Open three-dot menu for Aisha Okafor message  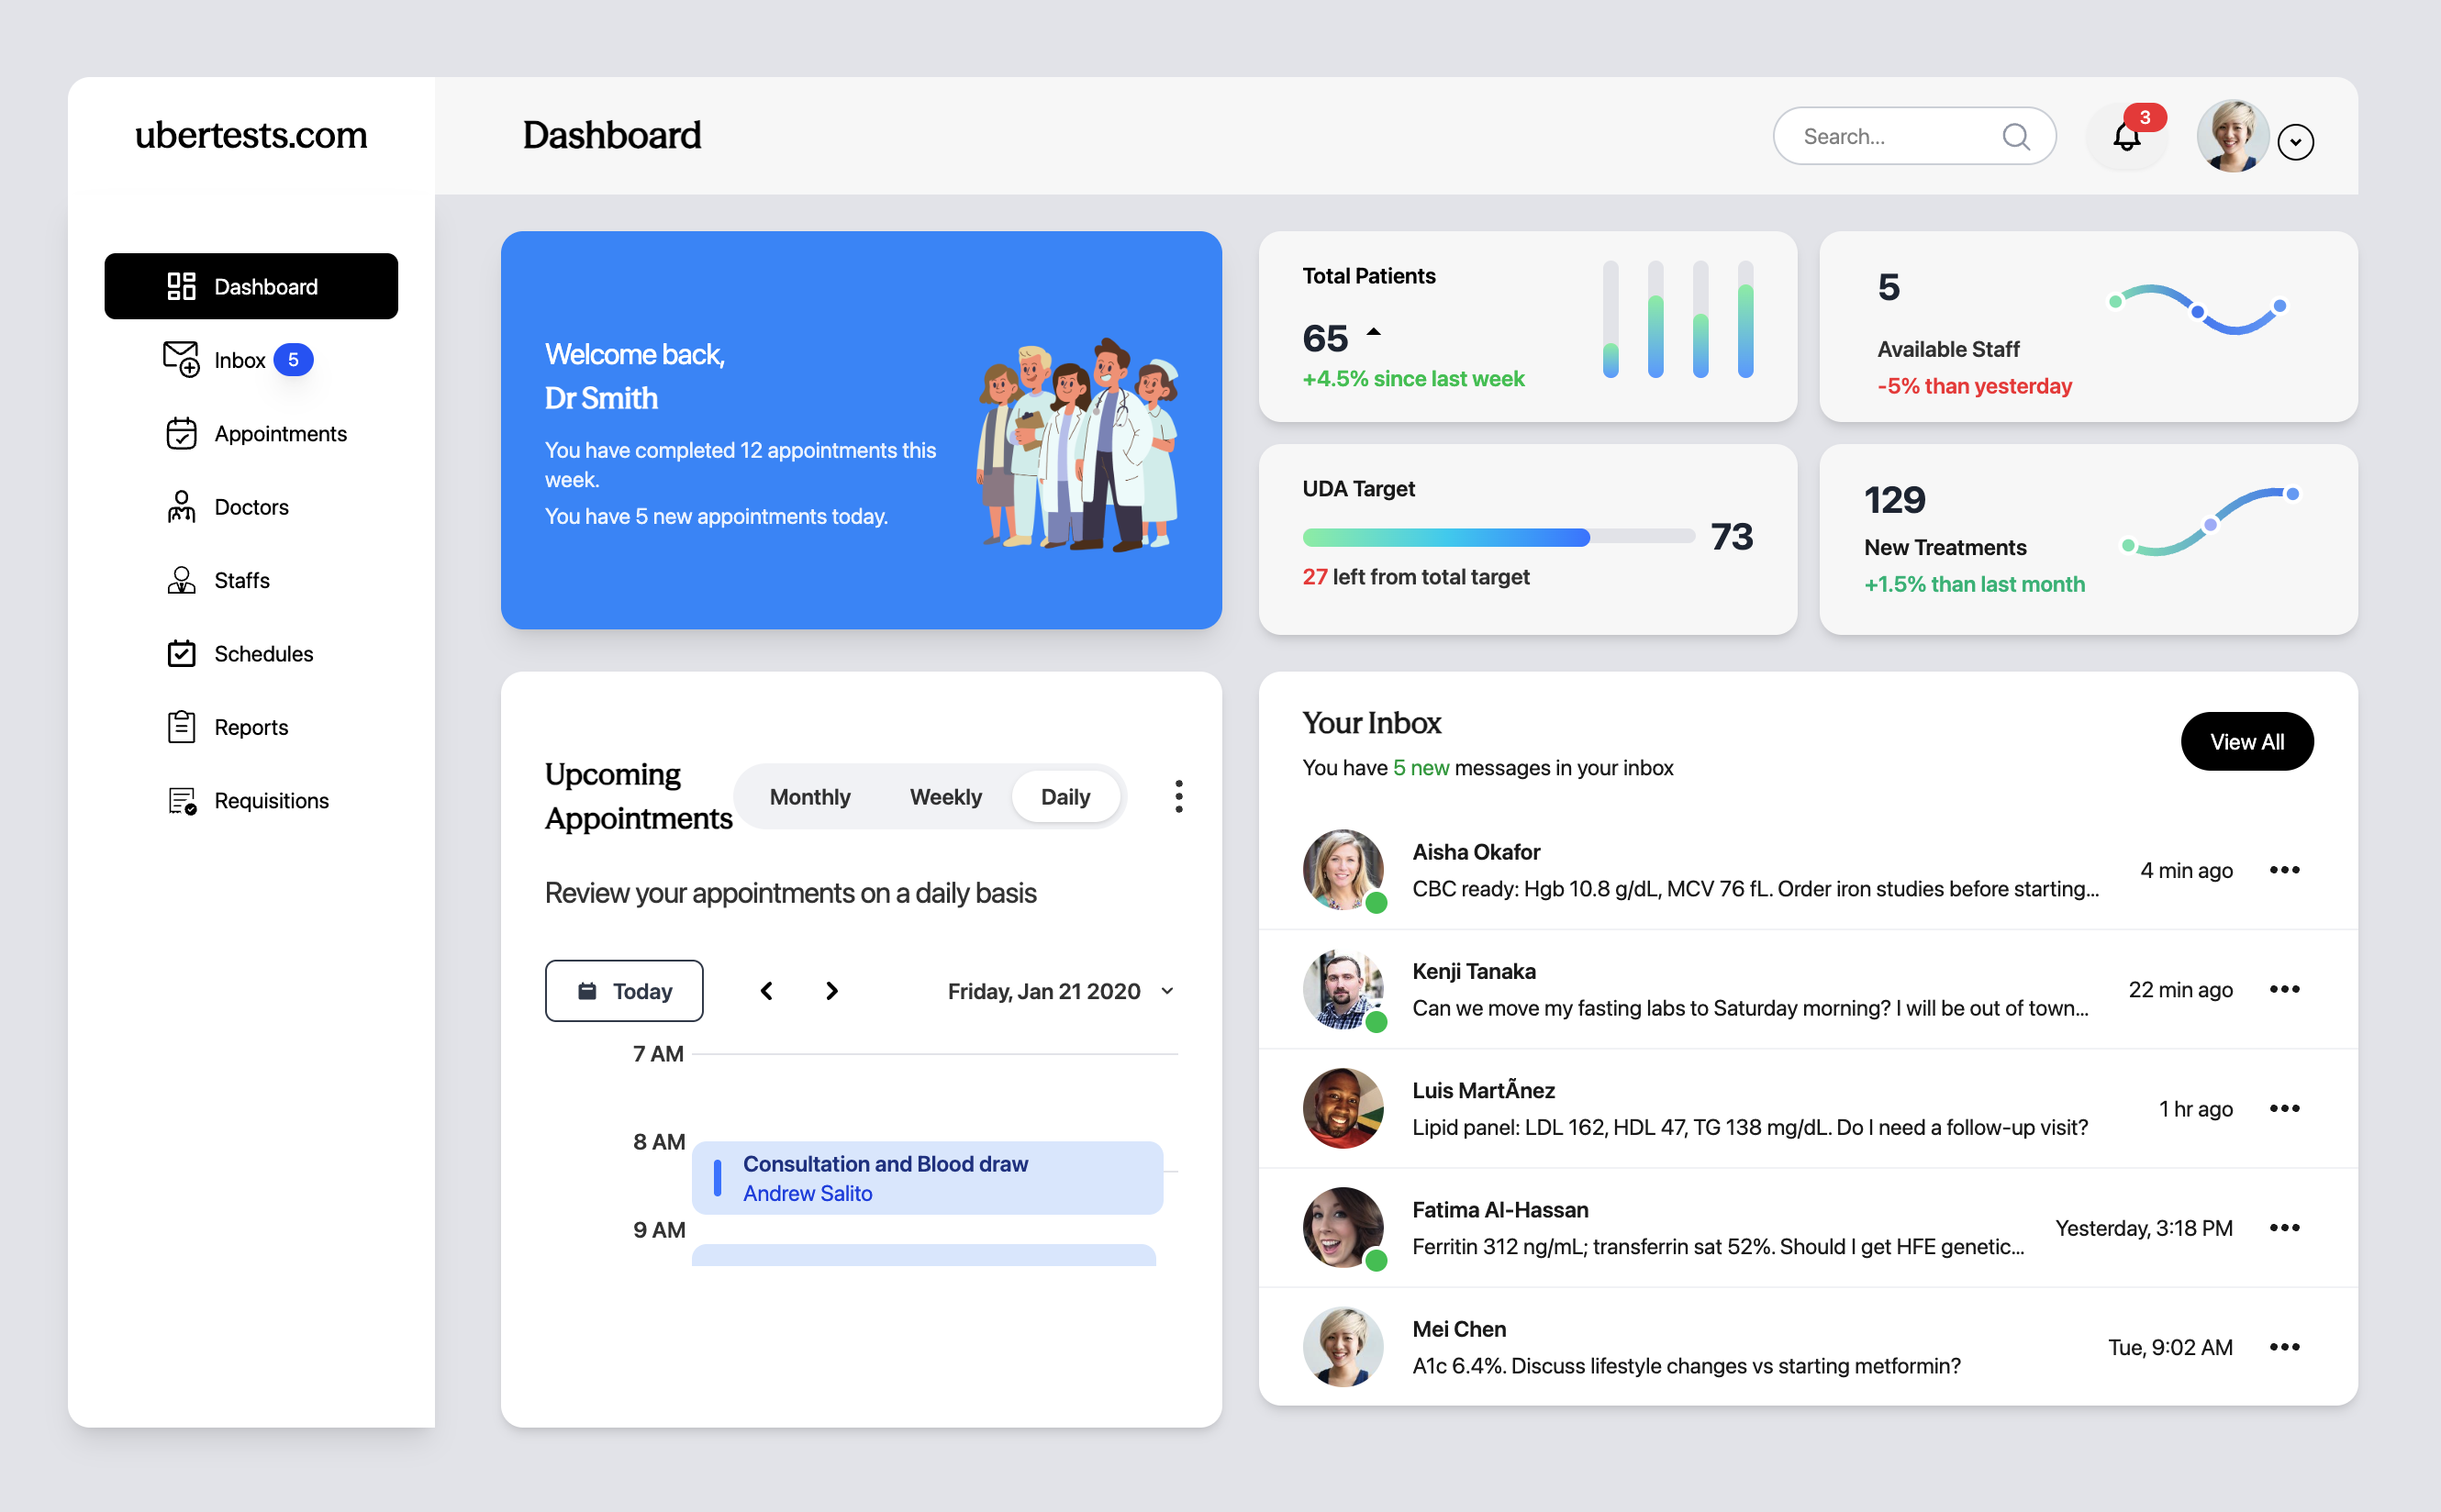(x=2284, y=870)
